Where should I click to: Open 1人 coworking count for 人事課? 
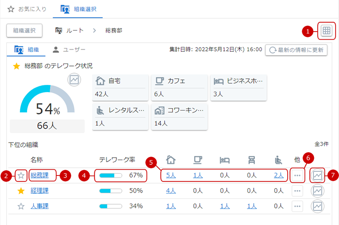(252, 206)
